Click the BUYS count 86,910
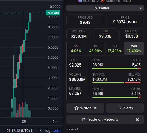147x133 pixels. tap(98, 65)
